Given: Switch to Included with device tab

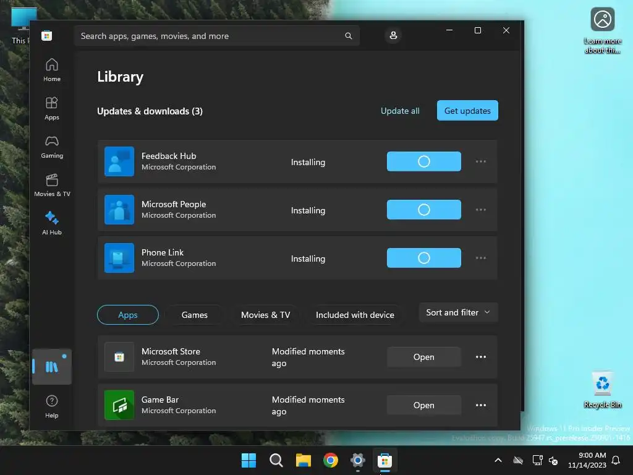Looking at the screenshot, I should (x=355, y=315).
